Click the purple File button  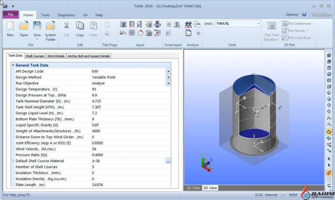(x=10, y=15)
